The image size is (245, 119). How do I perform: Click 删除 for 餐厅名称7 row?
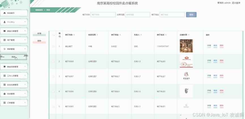tap(221, 76)
